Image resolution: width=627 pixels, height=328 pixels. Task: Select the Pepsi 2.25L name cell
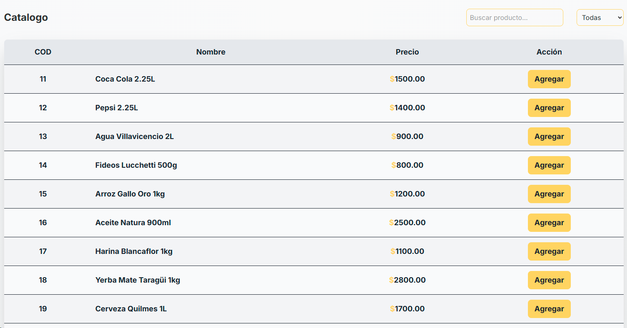[117, 108]
